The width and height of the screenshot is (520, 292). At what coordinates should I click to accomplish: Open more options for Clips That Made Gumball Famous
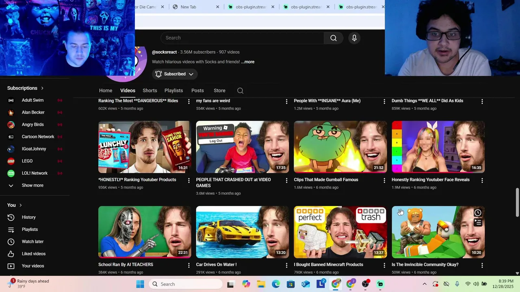point(384,180)
